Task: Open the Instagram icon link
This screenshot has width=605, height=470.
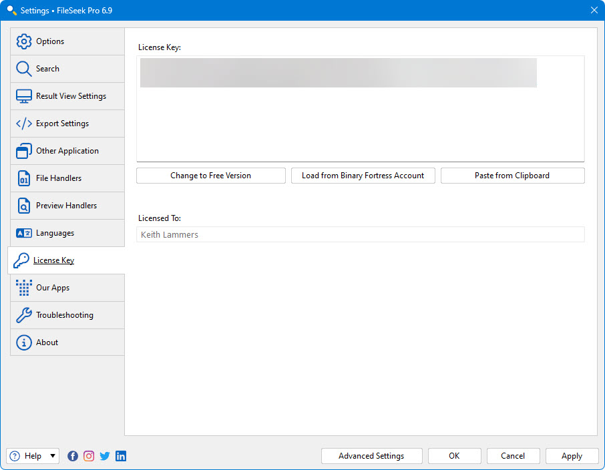Action: coord(89,456)
